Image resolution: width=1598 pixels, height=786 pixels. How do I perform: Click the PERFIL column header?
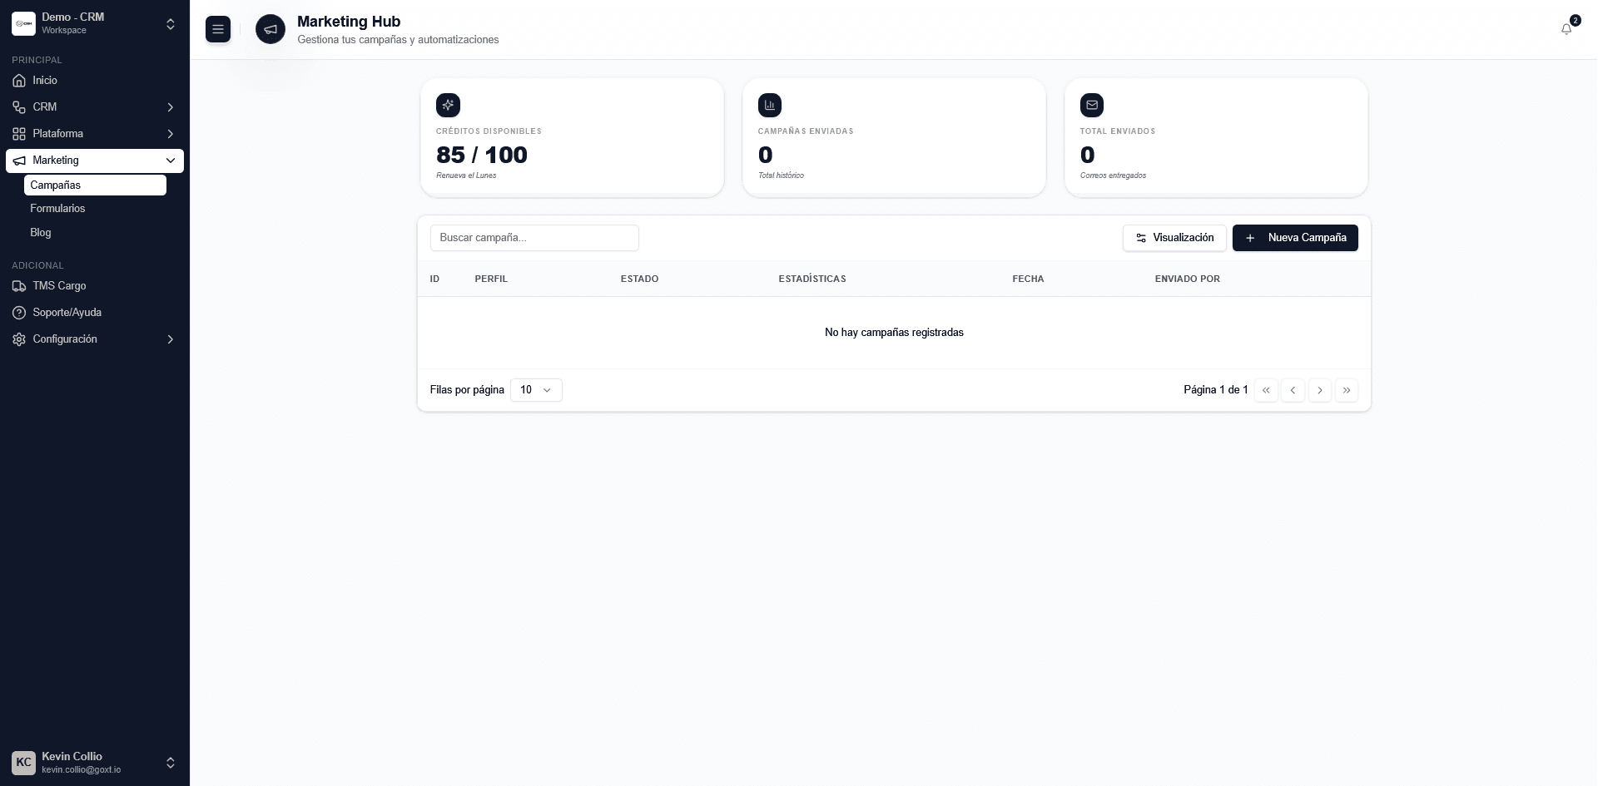[x=491, y=279]
